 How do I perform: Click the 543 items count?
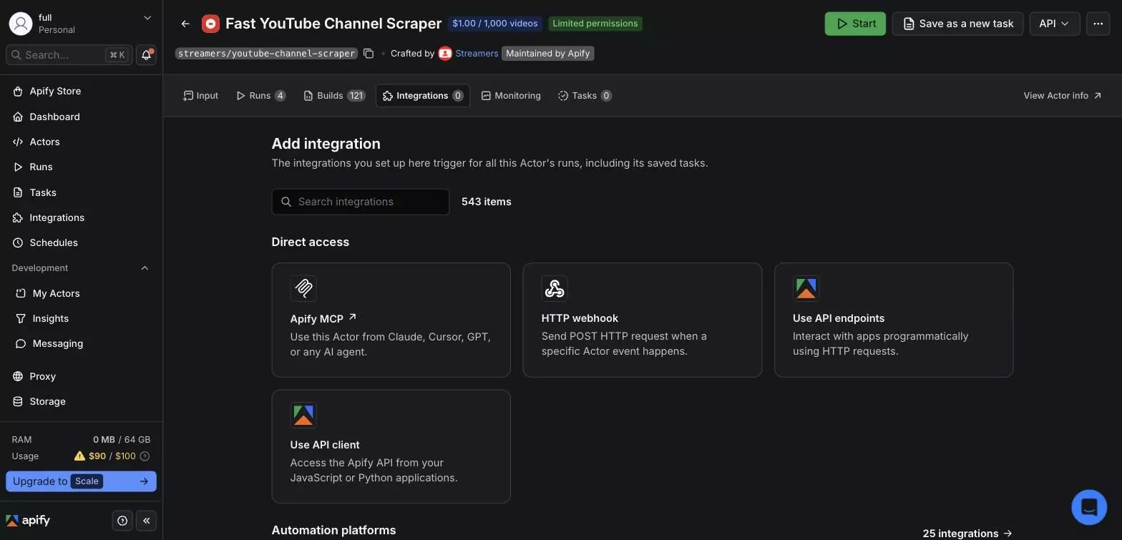coord(487,202)
